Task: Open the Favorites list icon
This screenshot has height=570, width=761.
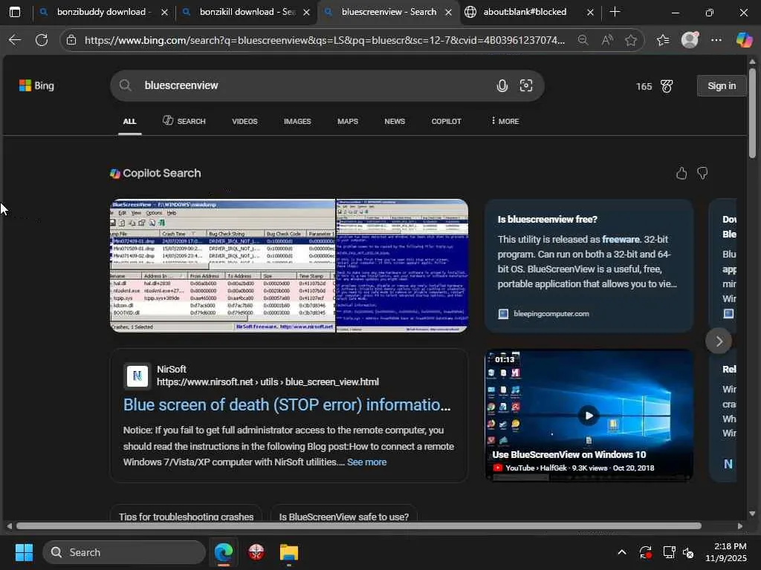Action: [663, 40]
